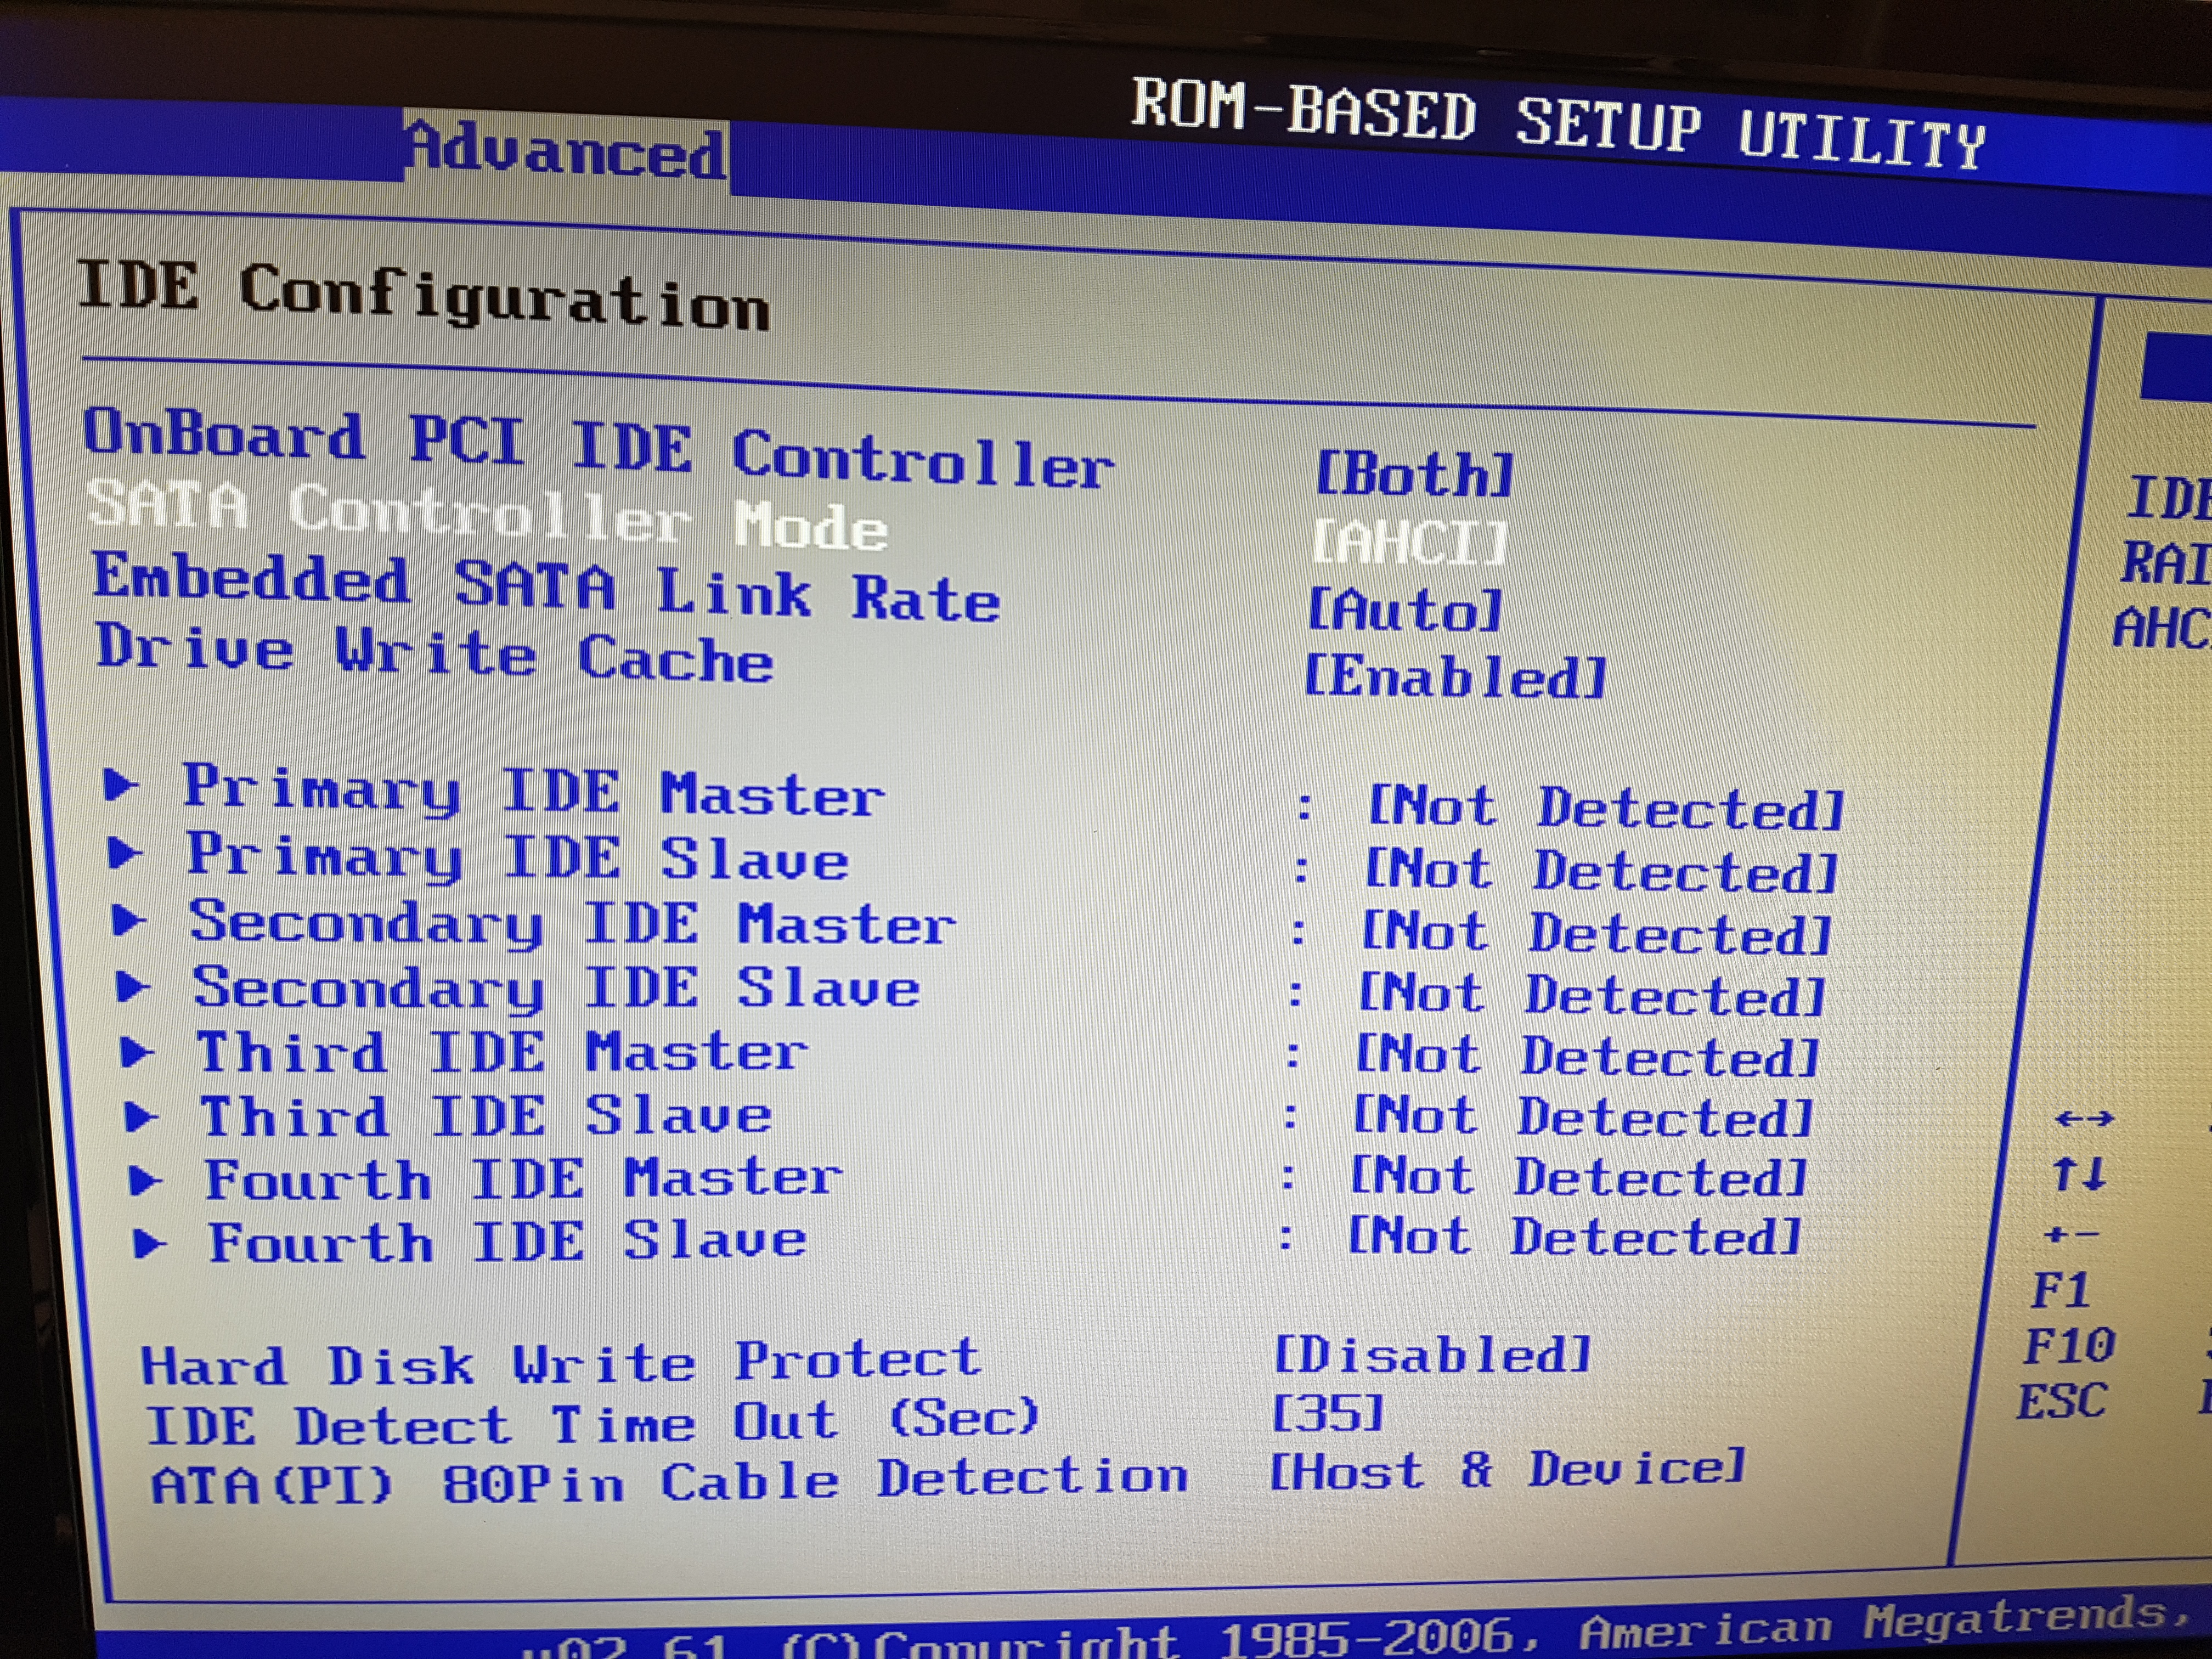Open Fourth IDE Slave submenu
The width and height of the screenshot is (2212, 1659).
pyautogui.click(x=507, y=1242)
